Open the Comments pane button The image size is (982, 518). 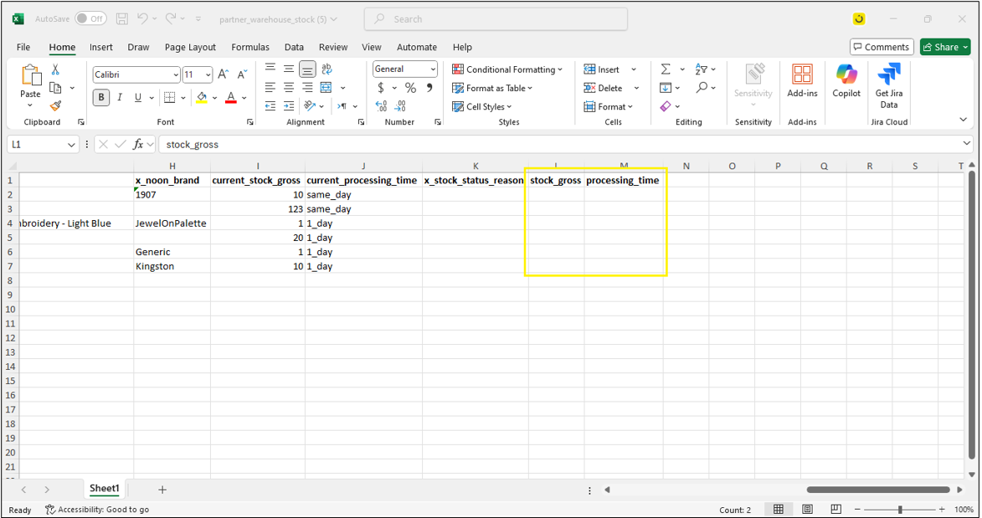tap(882, 47)
